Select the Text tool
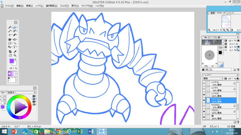Image resolution: width=241 pixels, height=135 pixels. tap(14, 47)
